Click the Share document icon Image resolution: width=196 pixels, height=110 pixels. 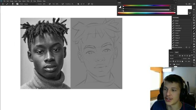(x=194, y=4)
